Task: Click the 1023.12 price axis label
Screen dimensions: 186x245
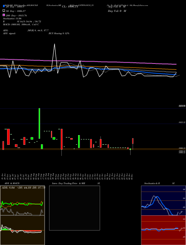Action: click(x=182, y=122)
